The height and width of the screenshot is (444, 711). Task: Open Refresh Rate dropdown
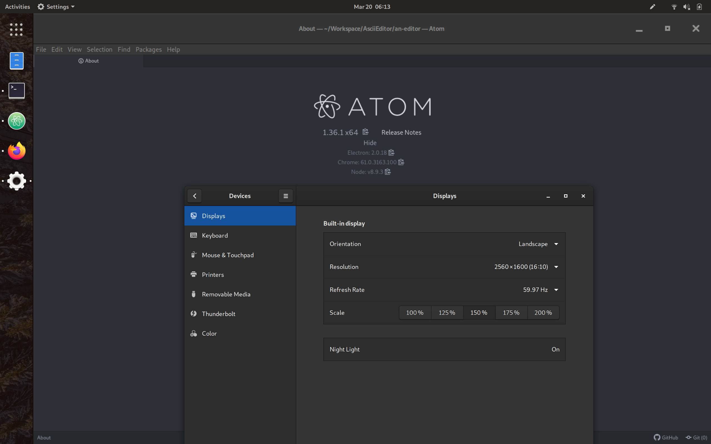540,289
